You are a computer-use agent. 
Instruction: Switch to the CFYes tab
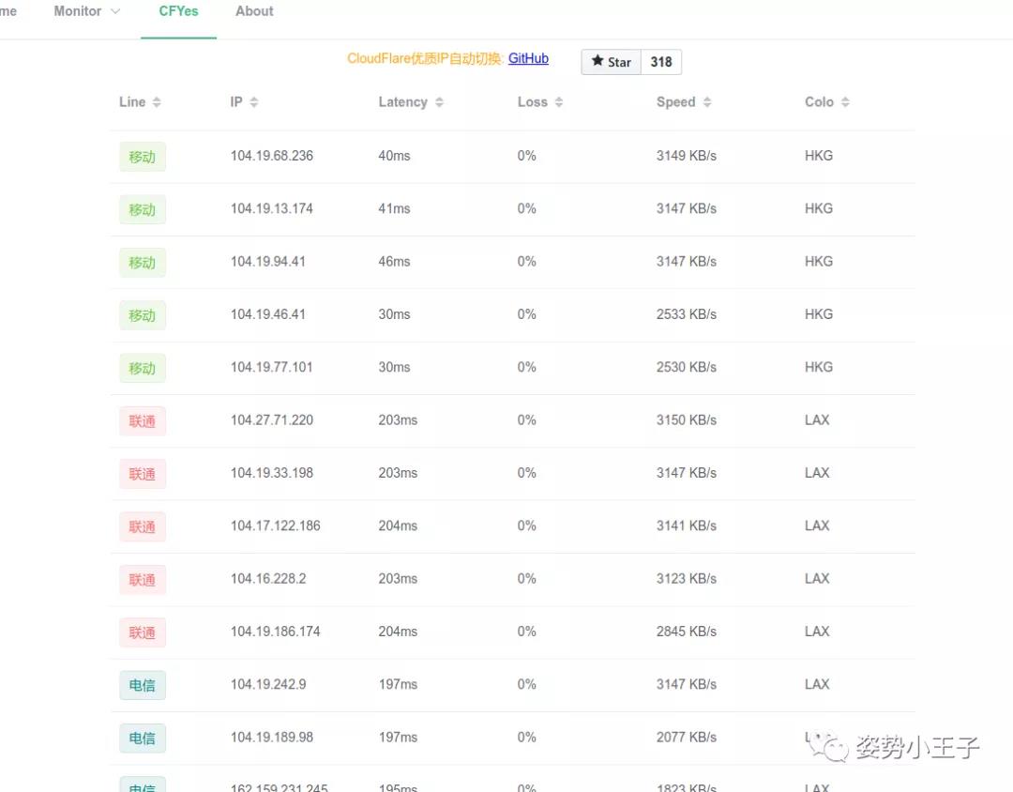pyautogui.click(x=178, y=11)
